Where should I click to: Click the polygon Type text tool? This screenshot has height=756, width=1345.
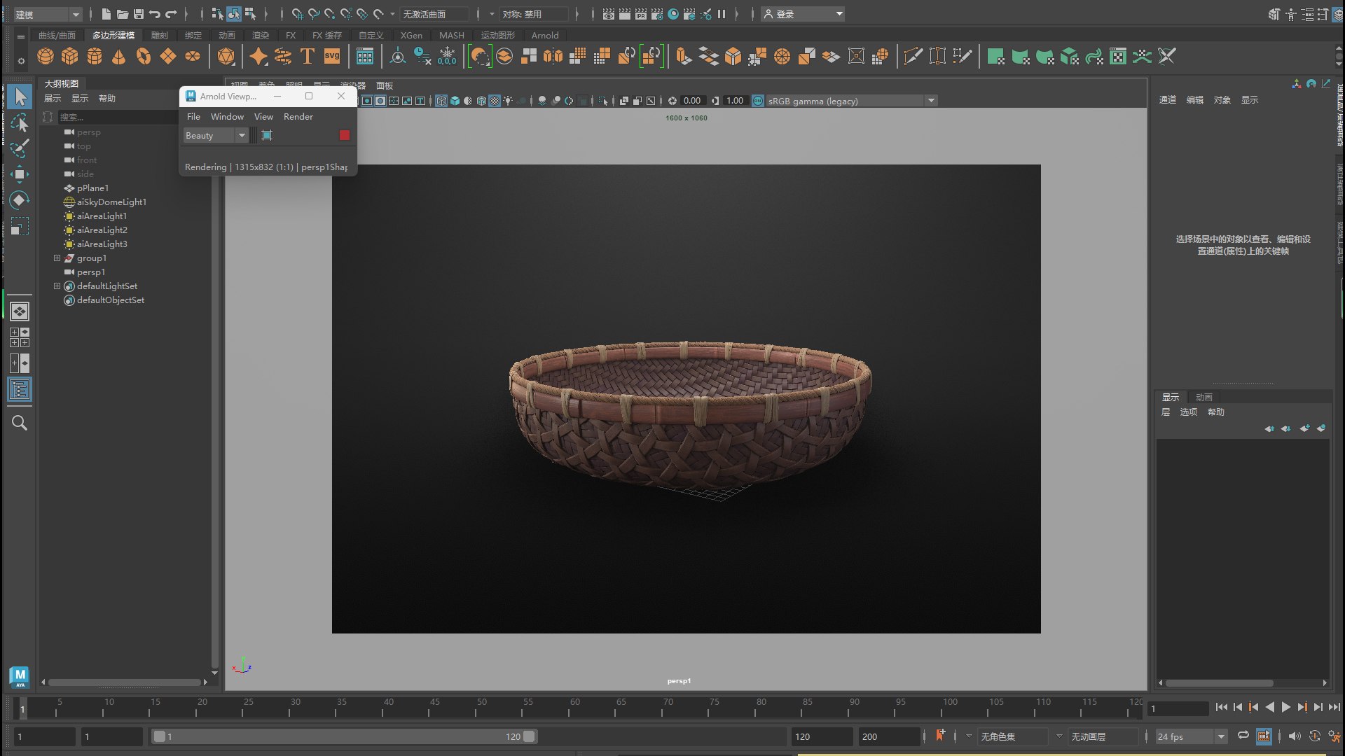point(307,57)
